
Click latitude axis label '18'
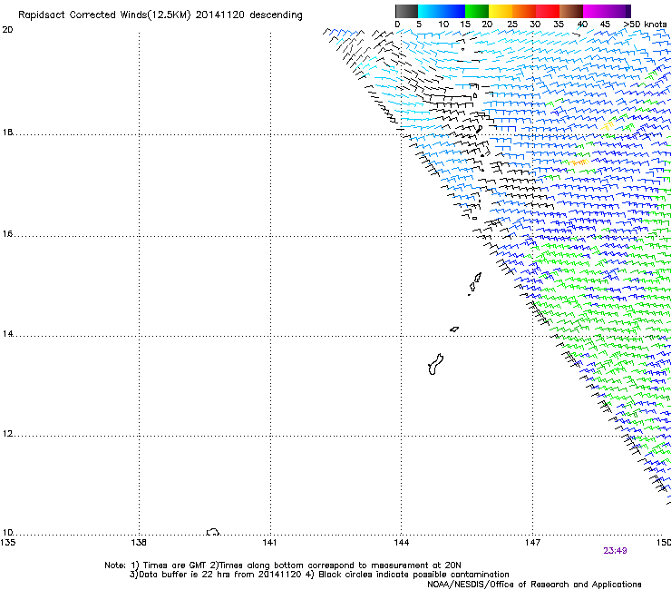point(7,132)
